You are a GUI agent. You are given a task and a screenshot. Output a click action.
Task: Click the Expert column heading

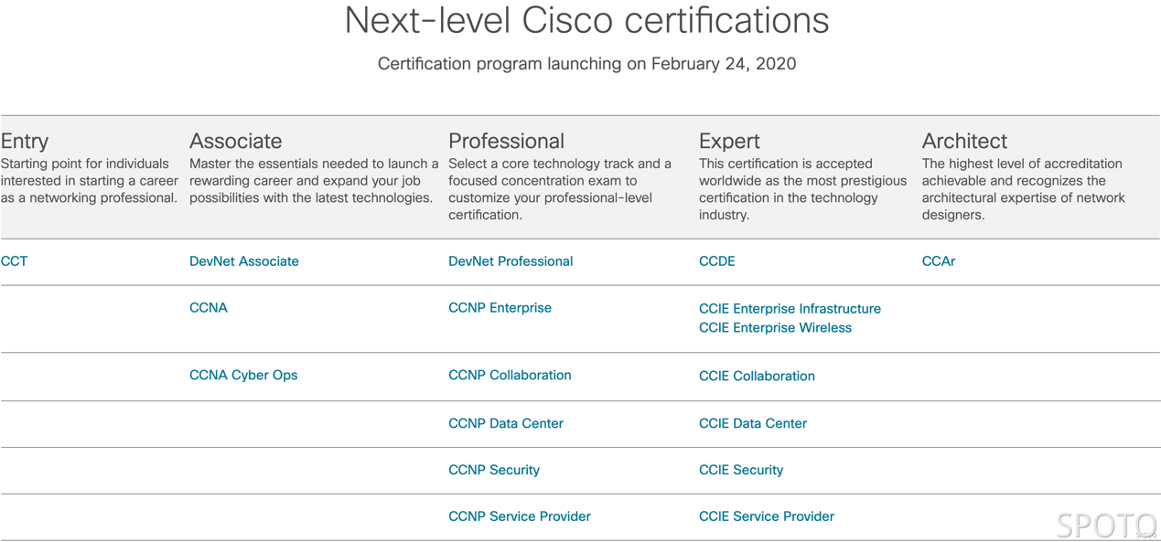coord(729,142)
